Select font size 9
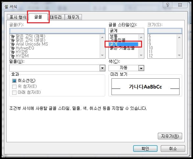This screenshot has height=159, width=193. click(x=150, y=44)
